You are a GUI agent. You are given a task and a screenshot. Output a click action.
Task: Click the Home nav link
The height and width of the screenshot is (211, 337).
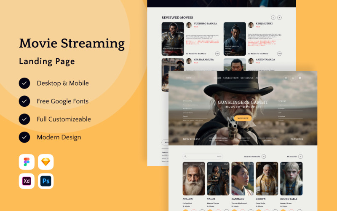click(217, 78)
